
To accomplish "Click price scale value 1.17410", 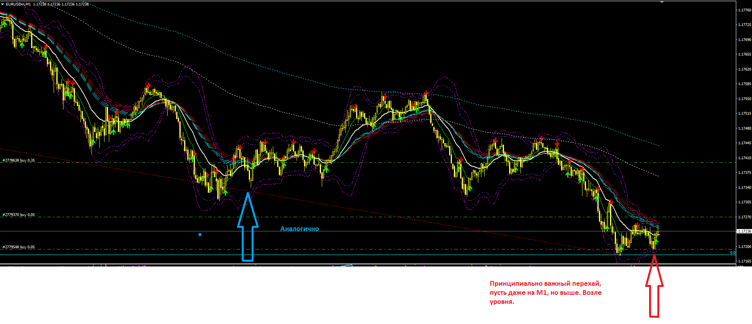I will pos(745,158).
